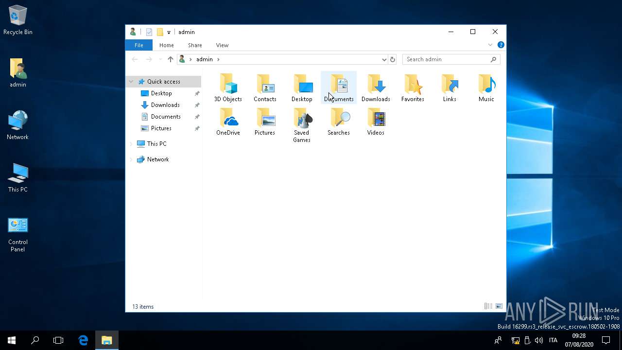Expand the This PC tree node
Viewport: 622px width, 350px height.
pyautogui.click(x=131, y=144)
